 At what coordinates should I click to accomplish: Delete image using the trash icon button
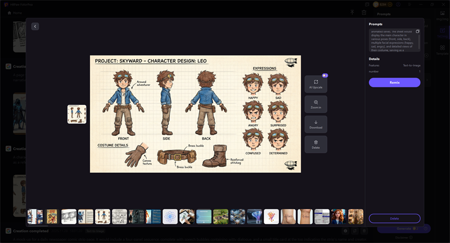[316, 144]
